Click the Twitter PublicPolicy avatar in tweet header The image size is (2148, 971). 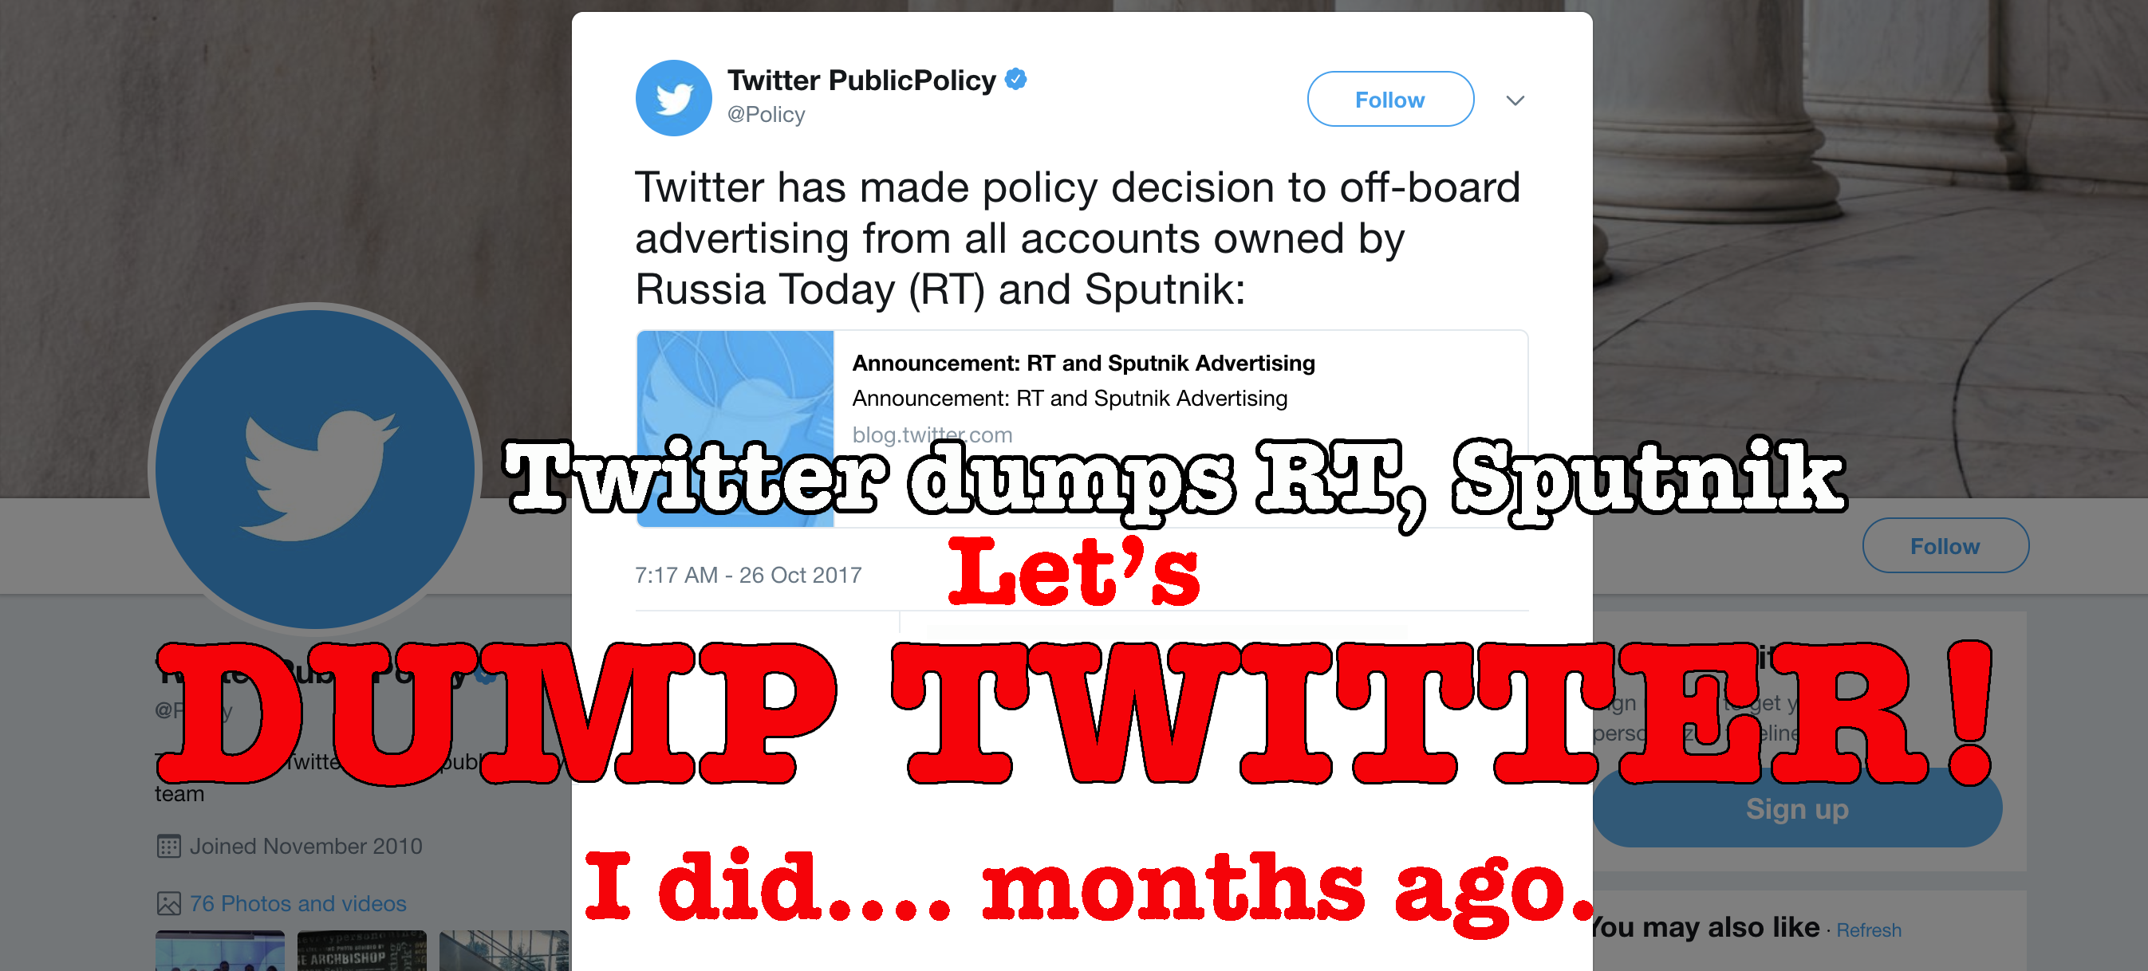673,98
